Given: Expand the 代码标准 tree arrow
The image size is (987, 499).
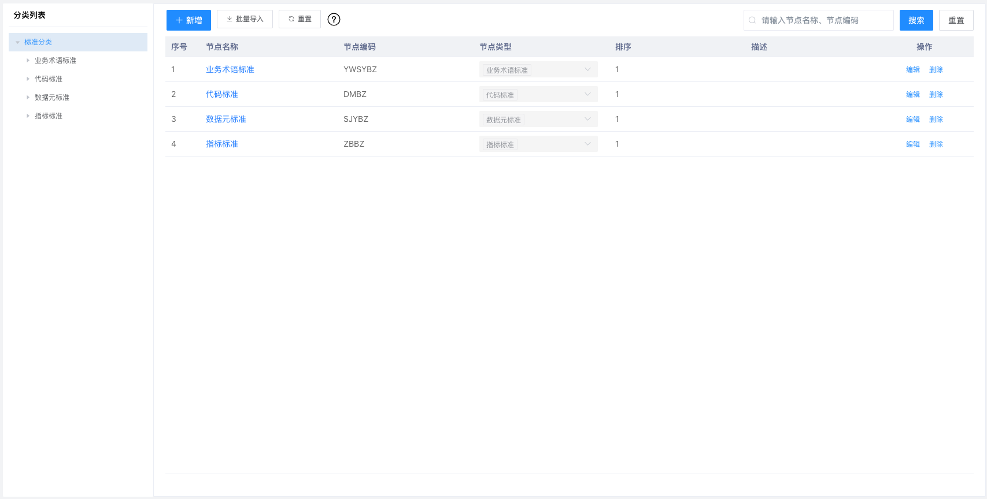Looking at the screenshot, I should point(28,79).
